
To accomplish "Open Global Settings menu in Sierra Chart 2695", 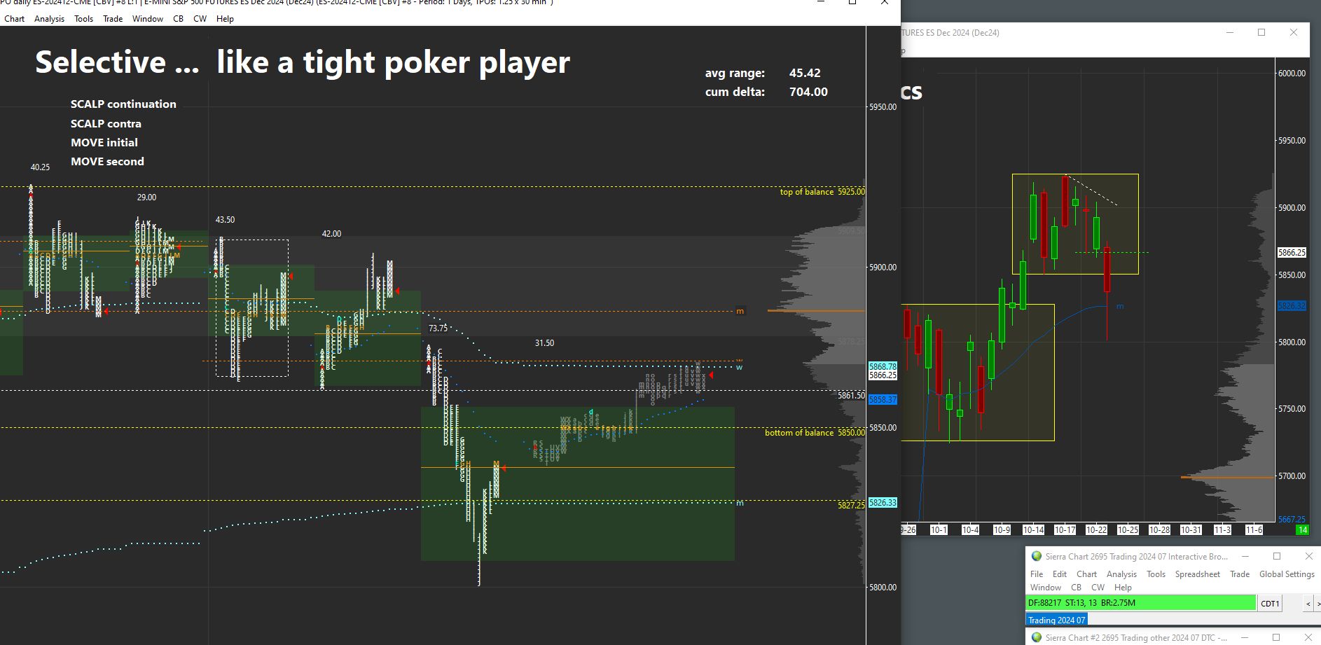I will coord(1287,574).
